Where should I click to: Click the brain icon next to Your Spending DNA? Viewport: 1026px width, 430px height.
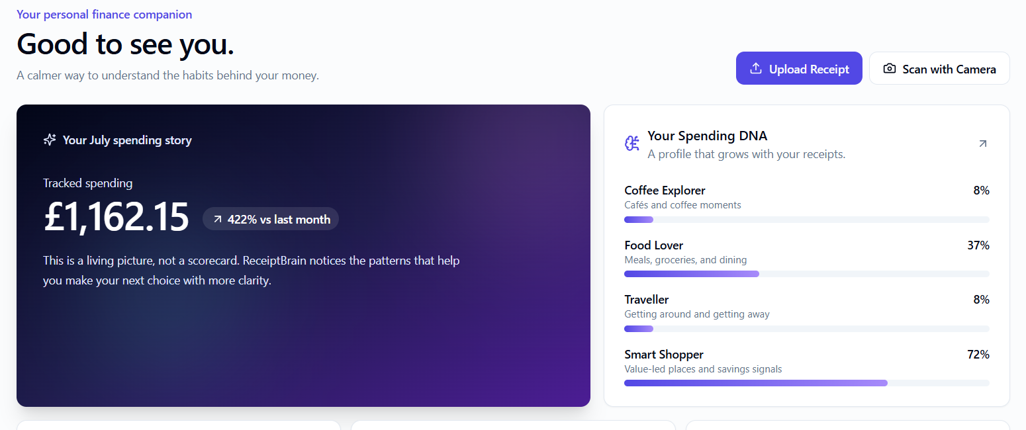coord(632,144)
